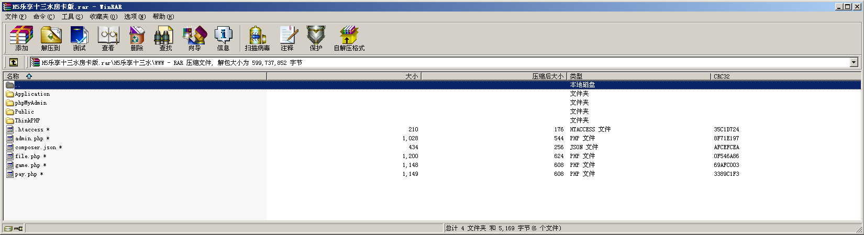
Task: Click the 解压到 (Extract To) icon
Action: click(51, 38)
